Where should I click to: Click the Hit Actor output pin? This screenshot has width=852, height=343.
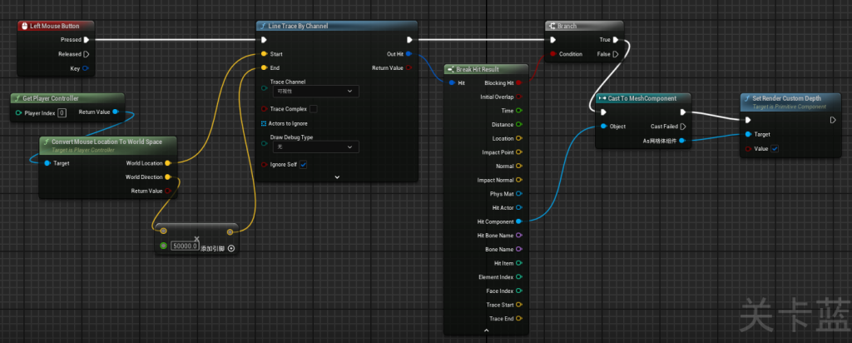(x=519, y=207)
